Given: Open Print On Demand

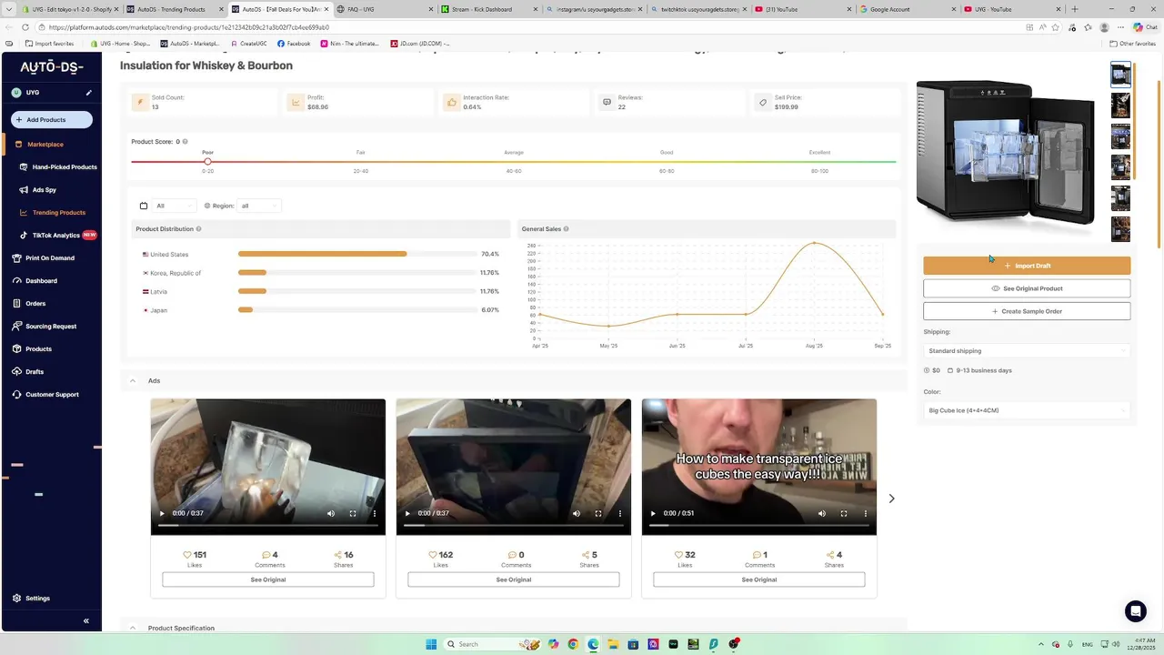Looking at the screenshot, I should 50,258.
